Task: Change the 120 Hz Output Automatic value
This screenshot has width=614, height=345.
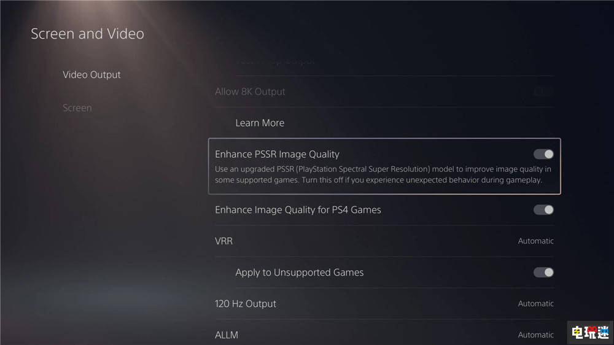Action: (x=535, y=303)
